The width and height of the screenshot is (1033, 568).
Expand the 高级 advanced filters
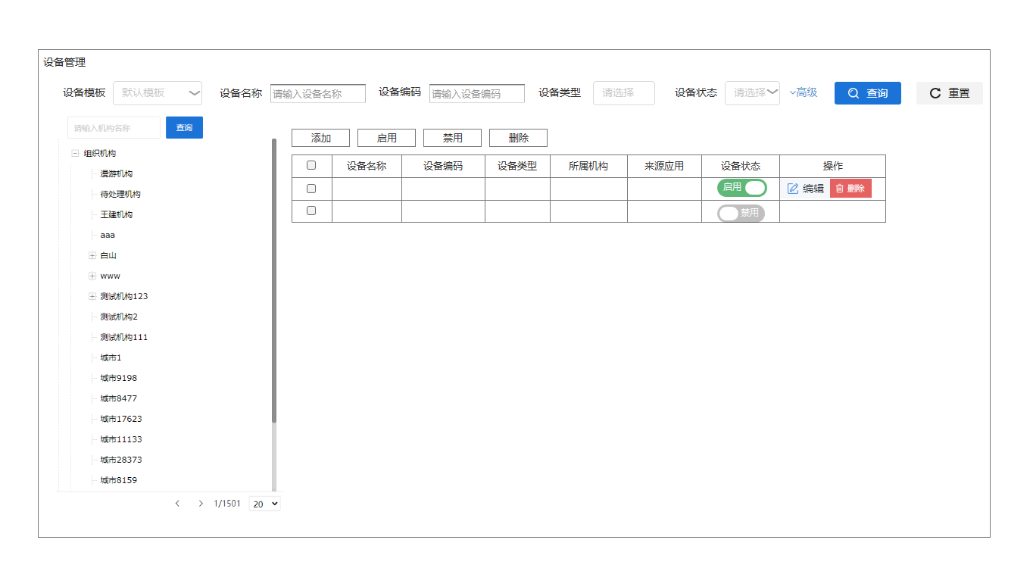pyautogui.click(x=803, y=92)
